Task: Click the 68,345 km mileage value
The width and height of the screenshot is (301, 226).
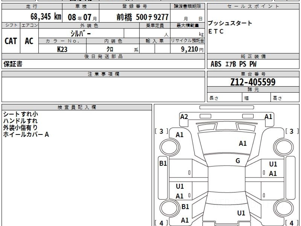Action: click(46, 17)
